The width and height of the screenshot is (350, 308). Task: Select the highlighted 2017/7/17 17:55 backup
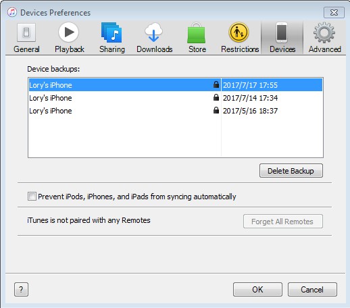pos(176,85)
